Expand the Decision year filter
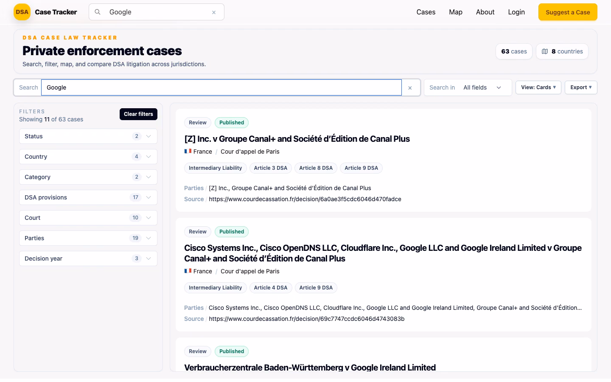Image resolution: width=611 pixels, height=382 pixels. pos(88,258)
